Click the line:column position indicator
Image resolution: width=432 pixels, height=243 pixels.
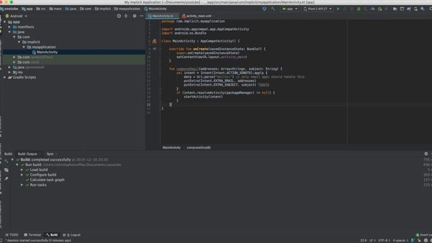(x=363, y=240)
